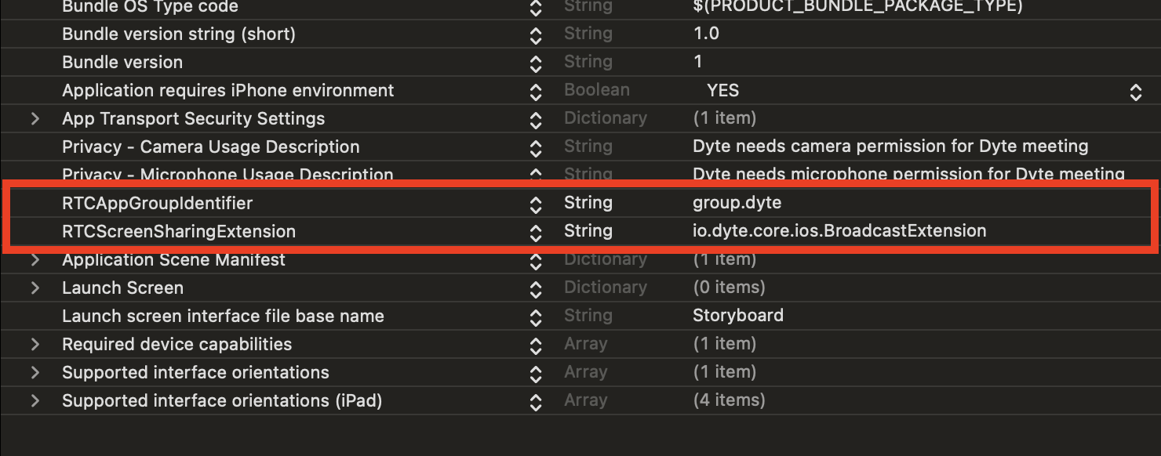This screenshot has width=1161, height=456.
Task: Click the stepper beside Application Scene Manifest
Action: pyautogui.click(x=536, y=259)
